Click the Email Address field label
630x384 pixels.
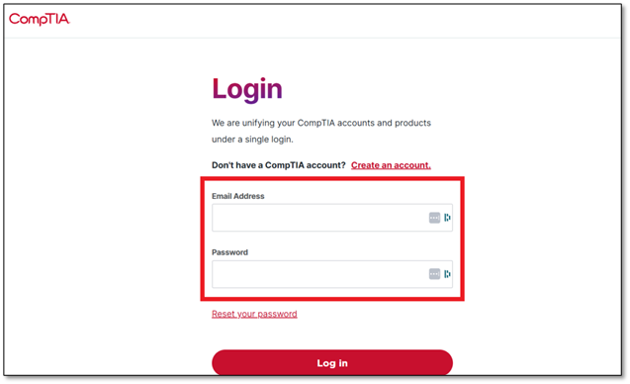pyautogui.click(x=237, y=196)
